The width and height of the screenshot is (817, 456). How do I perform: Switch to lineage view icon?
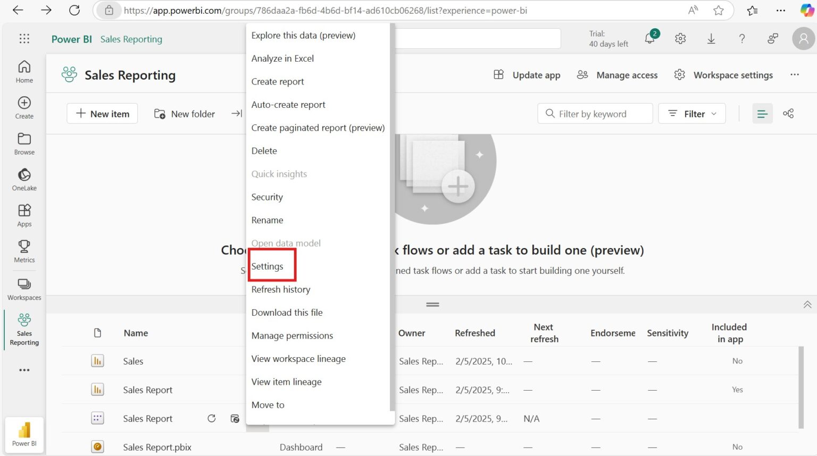(788, 114)
